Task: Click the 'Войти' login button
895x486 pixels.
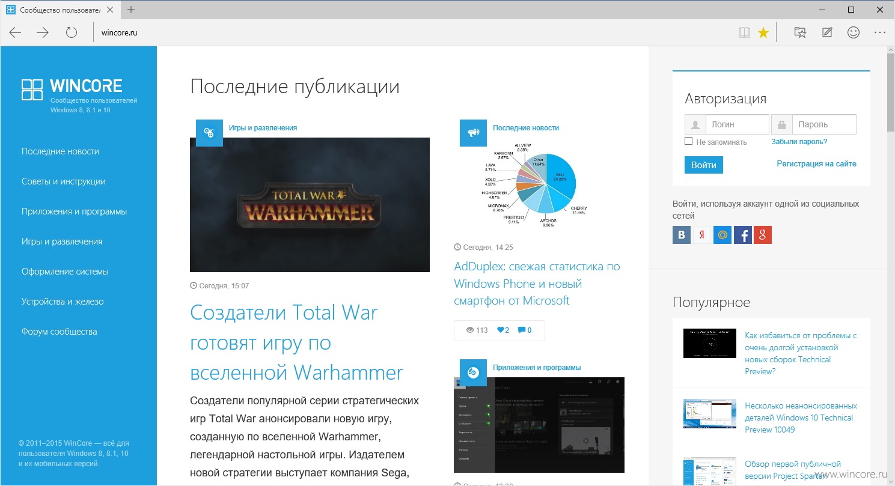Action: pos(704,165)
